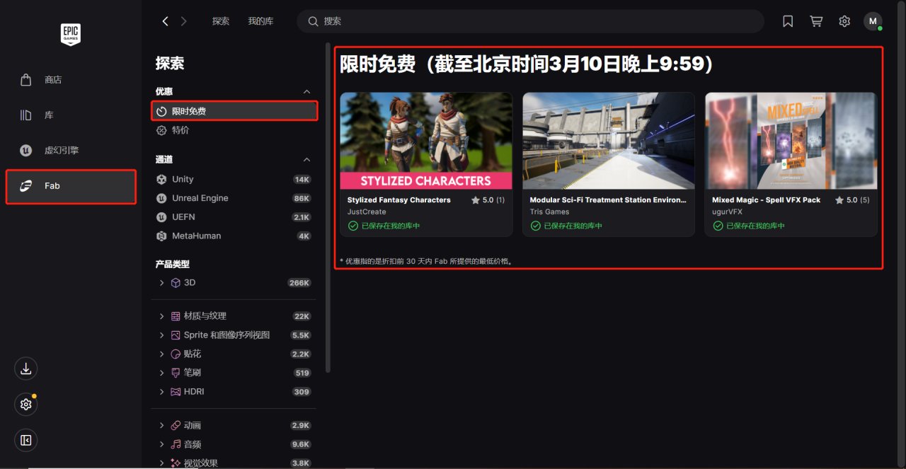Click the 材质与纹理 category icon
906x469 pixels.
(x=176, y=316)
